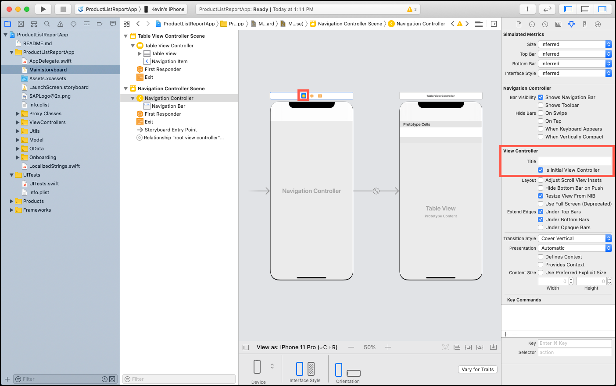Enable Hide Bars On Swipe

click(x=541, y=113)
